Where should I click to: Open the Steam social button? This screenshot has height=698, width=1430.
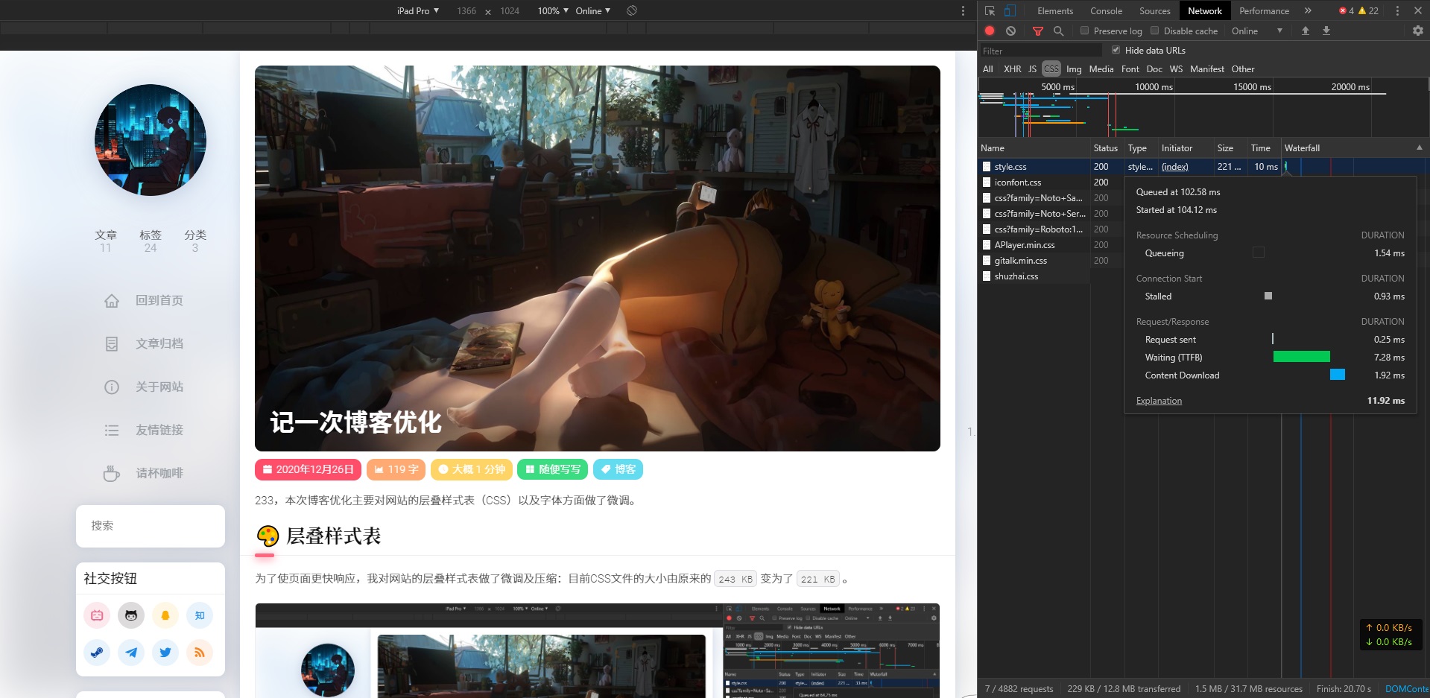tap(97, 653)
